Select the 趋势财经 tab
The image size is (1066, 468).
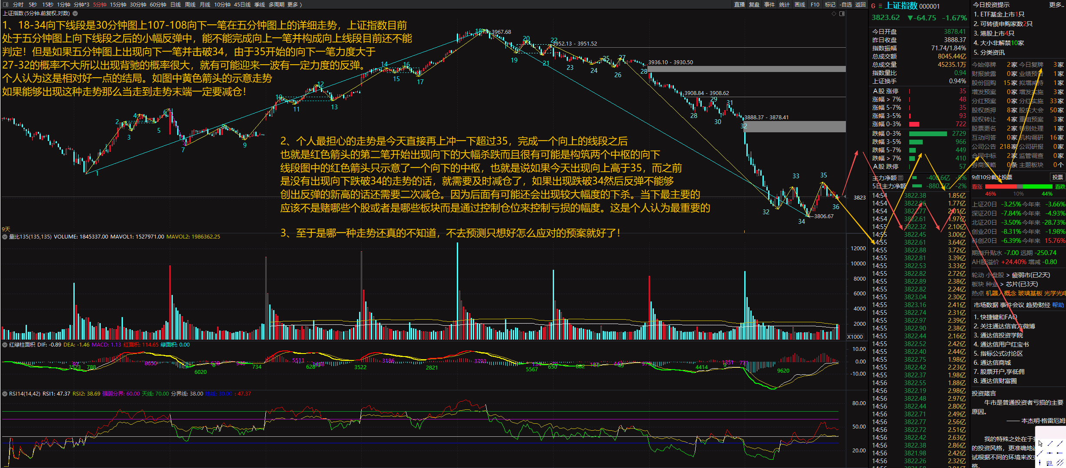pyautogui.click(x=1038, y=305)
